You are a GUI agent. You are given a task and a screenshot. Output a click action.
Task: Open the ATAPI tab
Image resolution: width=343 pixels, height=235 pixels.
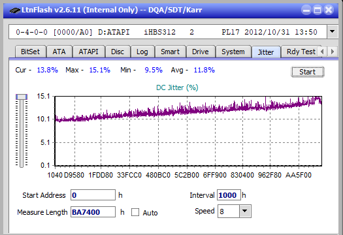coord(88,52)
